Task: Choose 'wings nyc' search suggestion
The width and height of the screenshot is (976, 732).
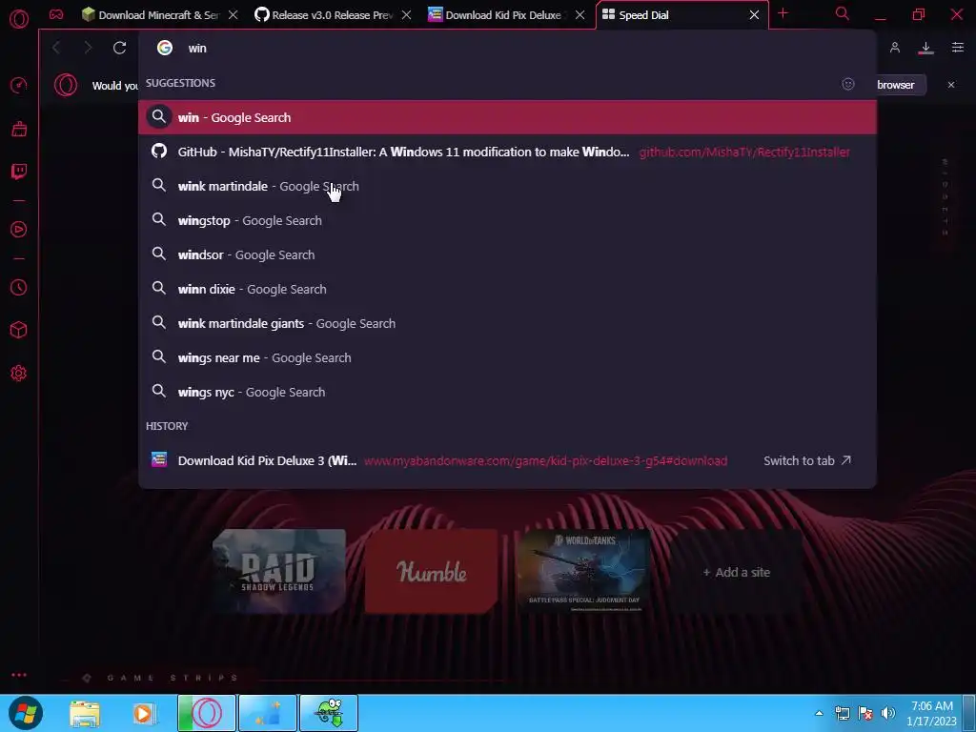Action: click(507, 392)
